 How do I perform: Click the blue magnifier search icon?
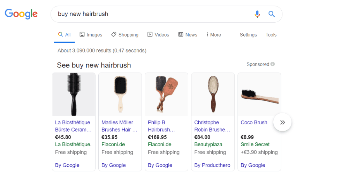272,14
